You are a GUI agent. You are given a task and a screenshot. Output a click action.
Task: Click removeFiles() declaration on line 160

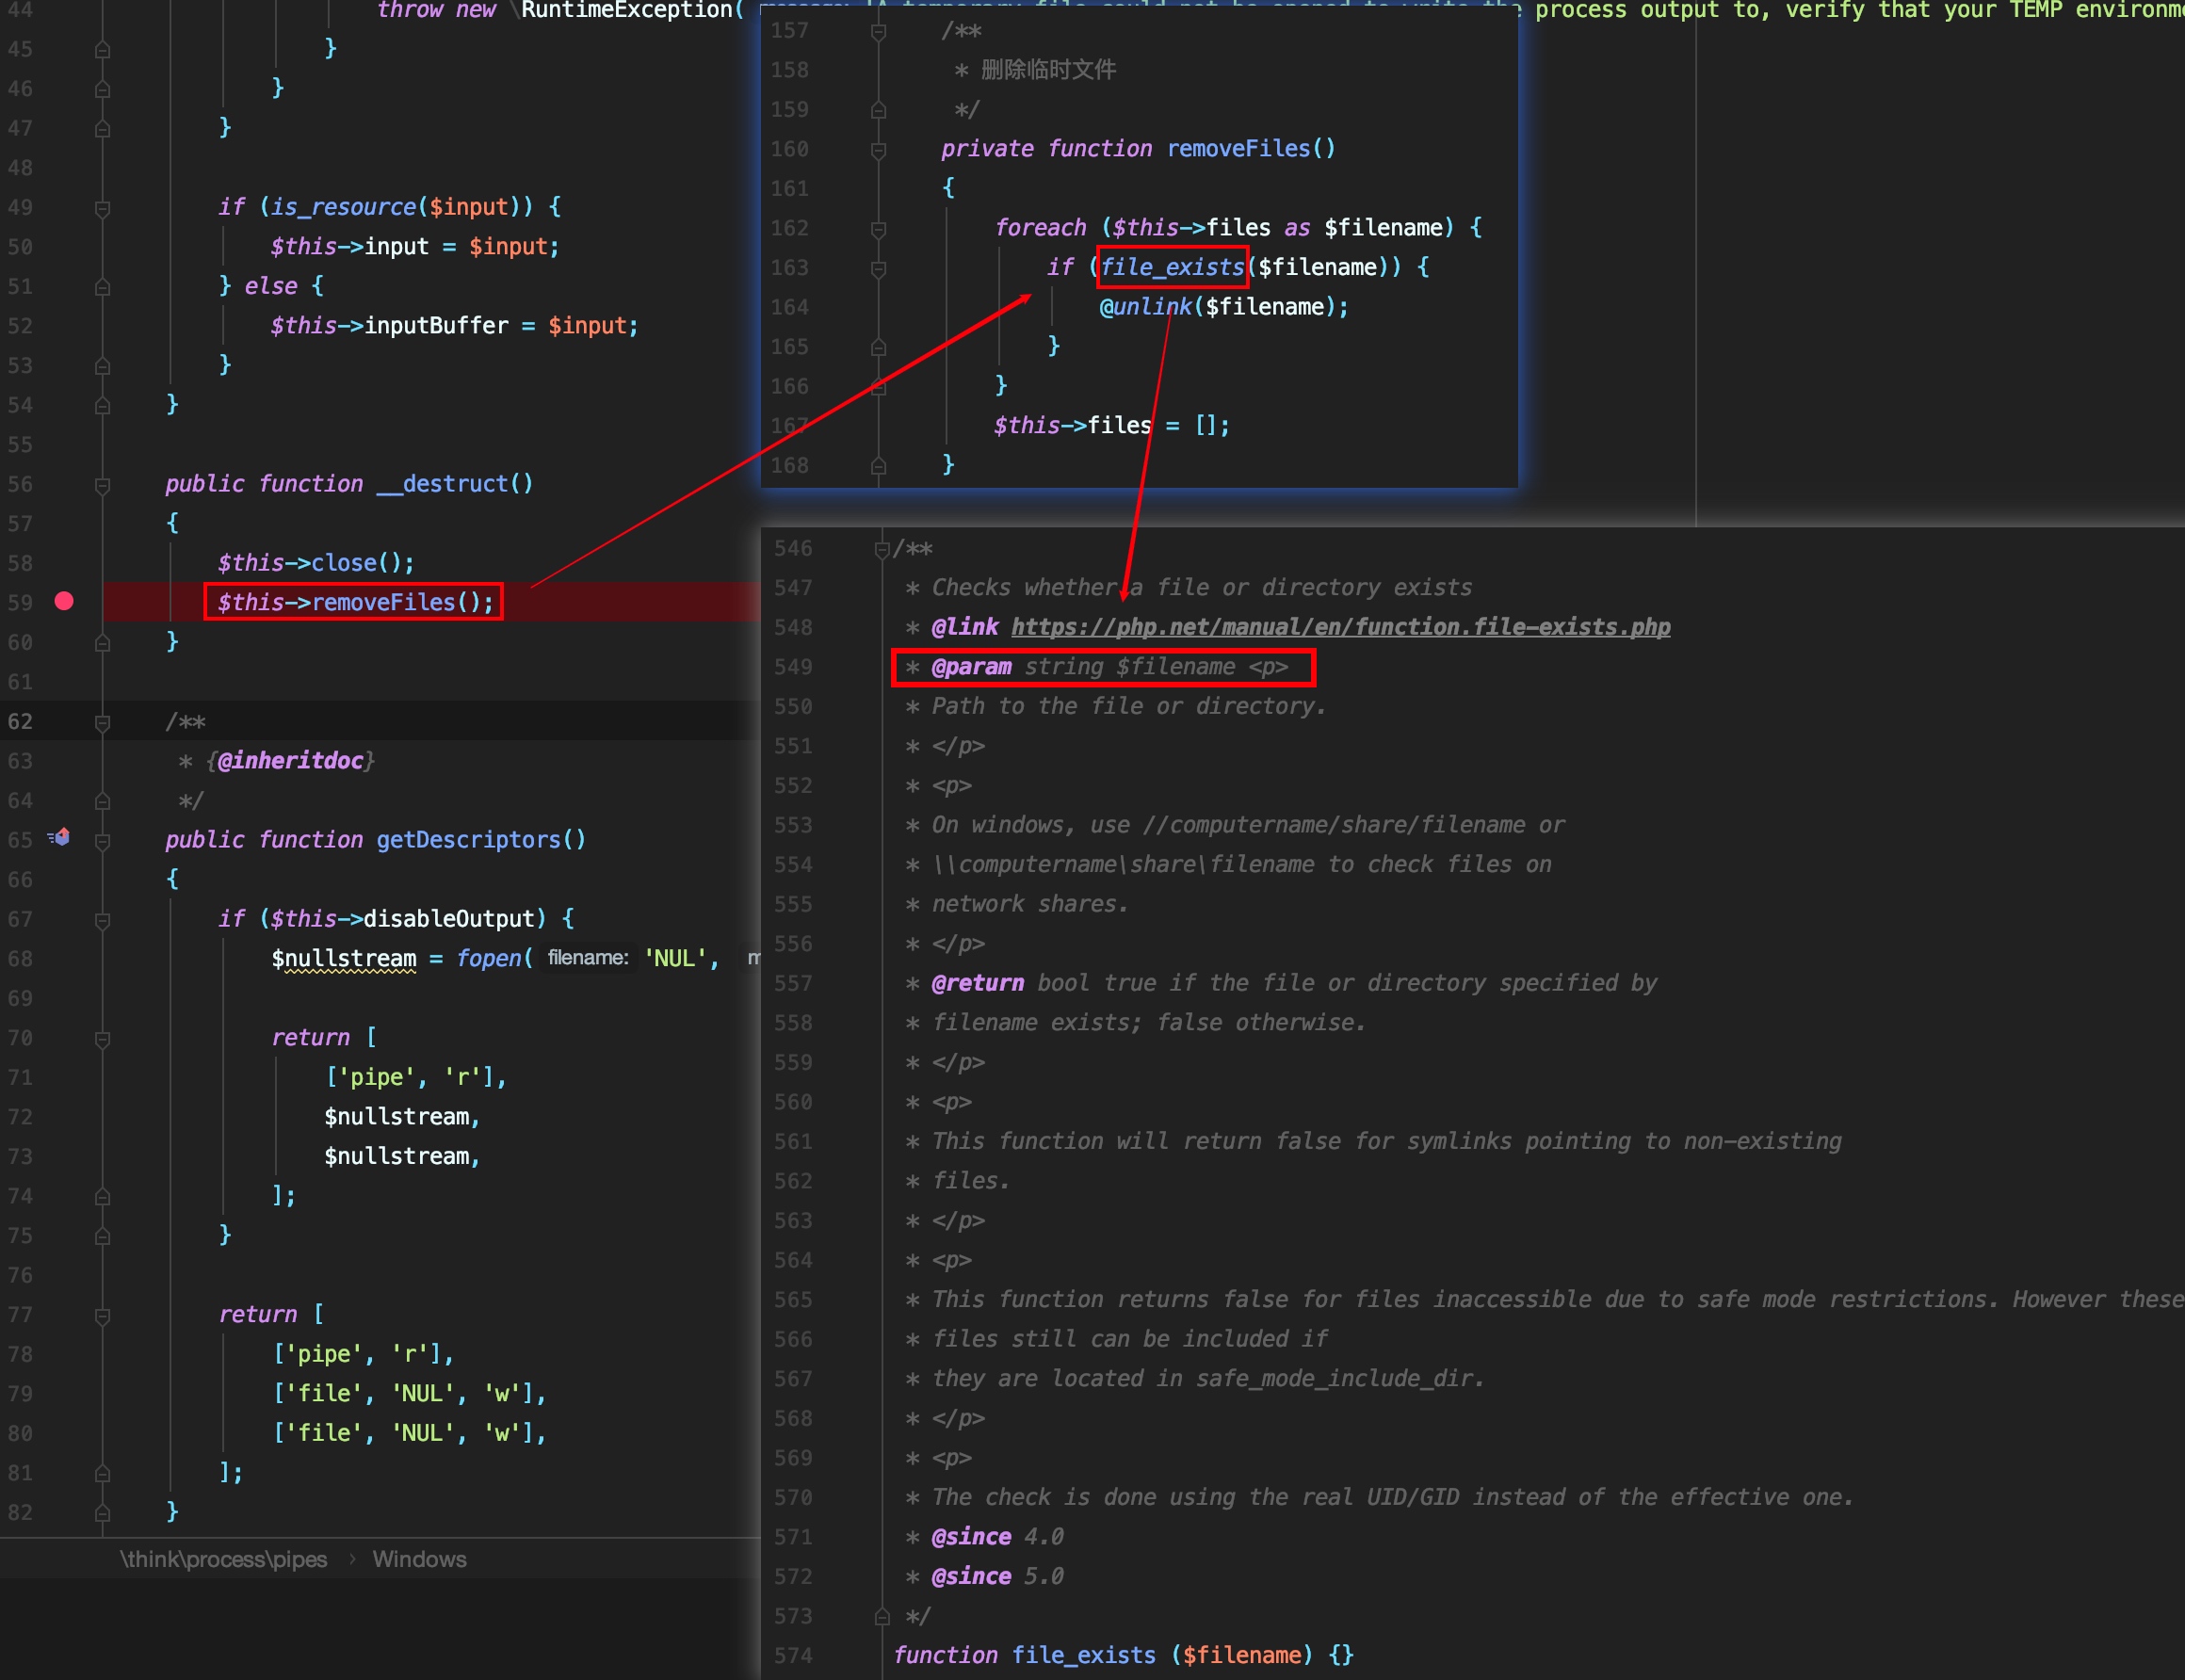coord(1250,148)
